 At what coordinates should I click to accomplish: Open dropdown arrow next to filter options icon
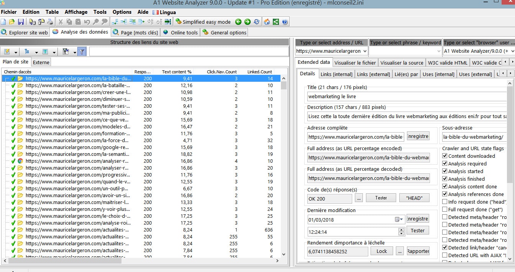(x=75, y=52)
